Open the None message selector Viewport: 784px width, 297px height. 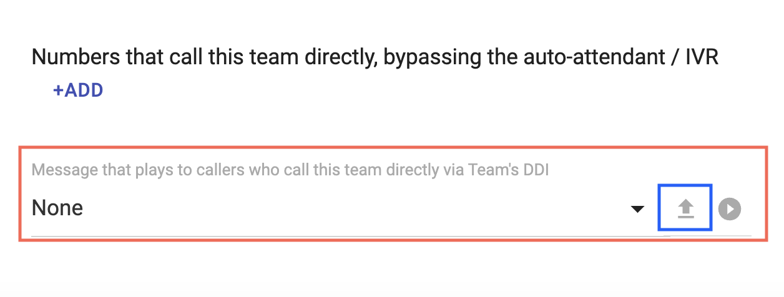(x=338, y=208)
